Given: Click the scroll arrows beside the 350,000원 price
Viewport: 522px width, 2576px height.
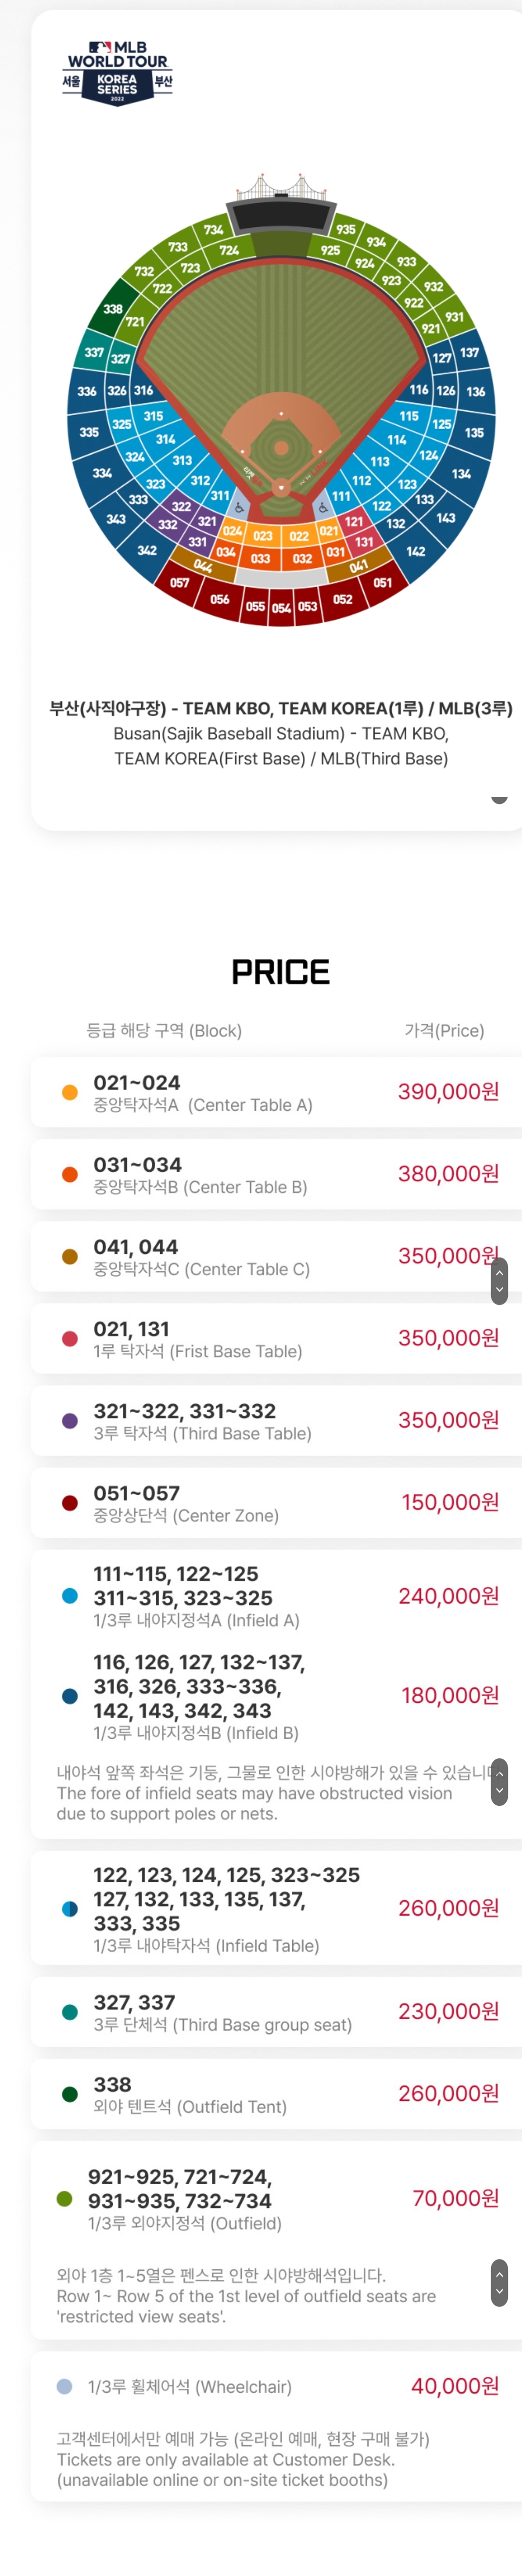Looking at the screenshot, I should [x=499, y=1280].
